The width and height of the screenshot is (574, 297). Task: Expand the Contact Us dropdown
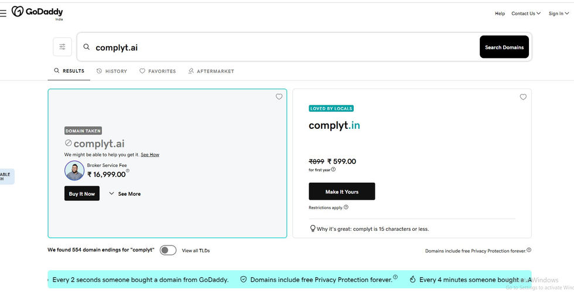526,13
